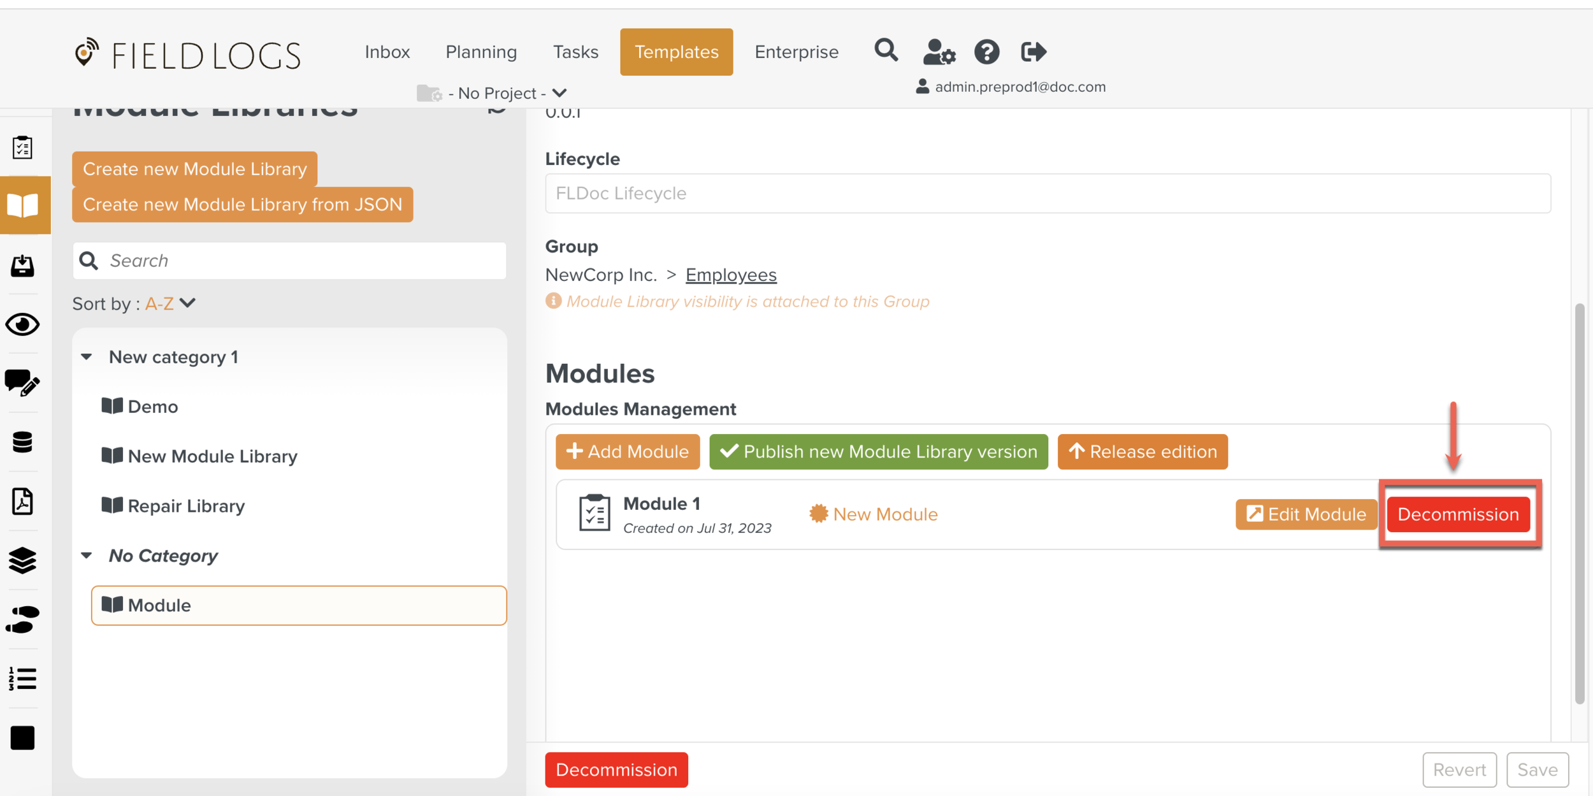
Task: Go to the Enterprise tab
Action: [x=796, y=52]
